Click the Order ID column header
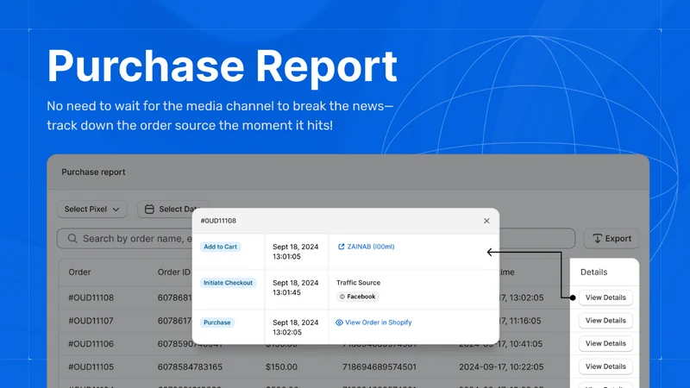The height and width of the screenshot is (388, 690). 174,272
